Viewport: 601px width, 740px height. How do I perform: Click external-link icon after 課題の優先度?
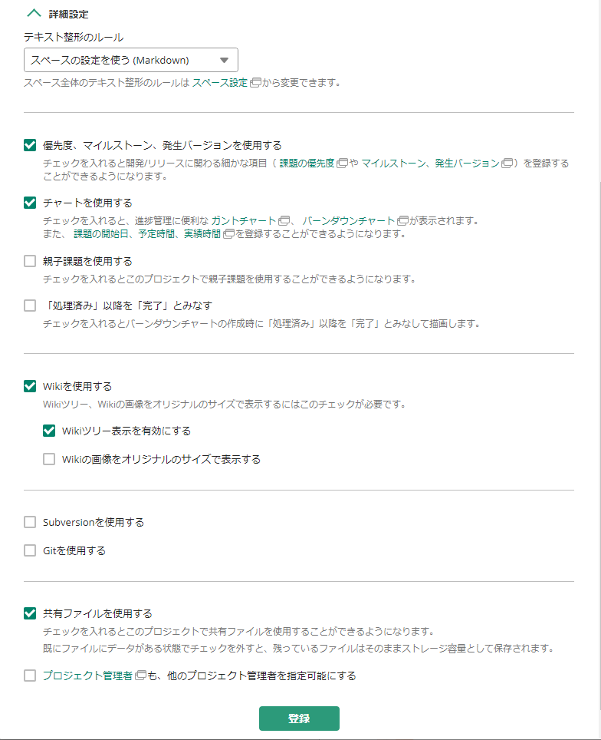coord(342,164)
